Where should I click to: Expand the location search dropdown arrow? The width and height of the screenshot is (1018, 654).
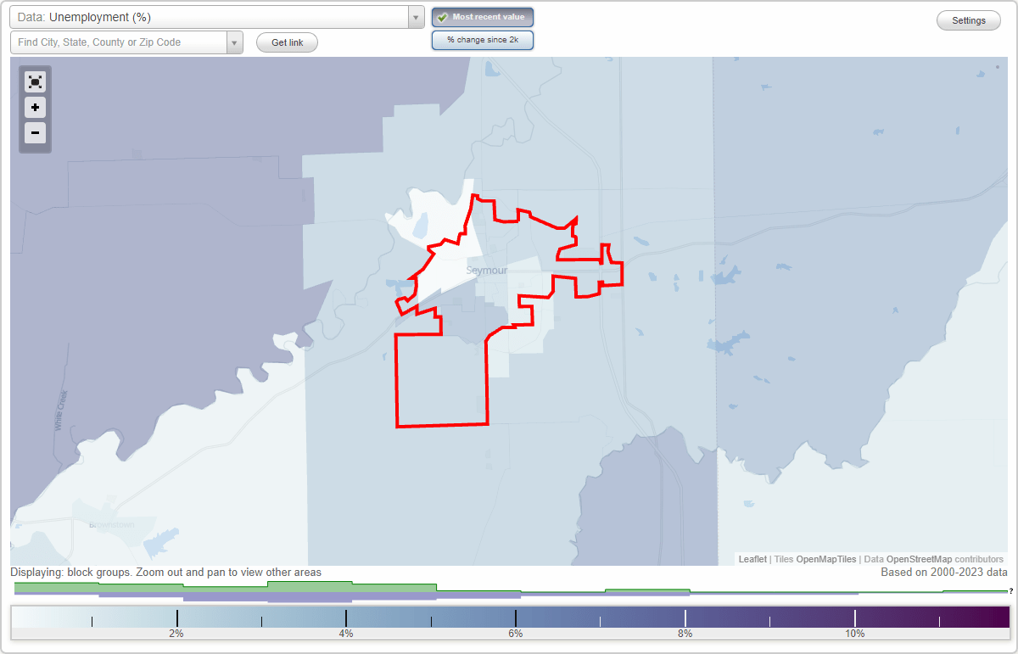[x=233, y=42]
